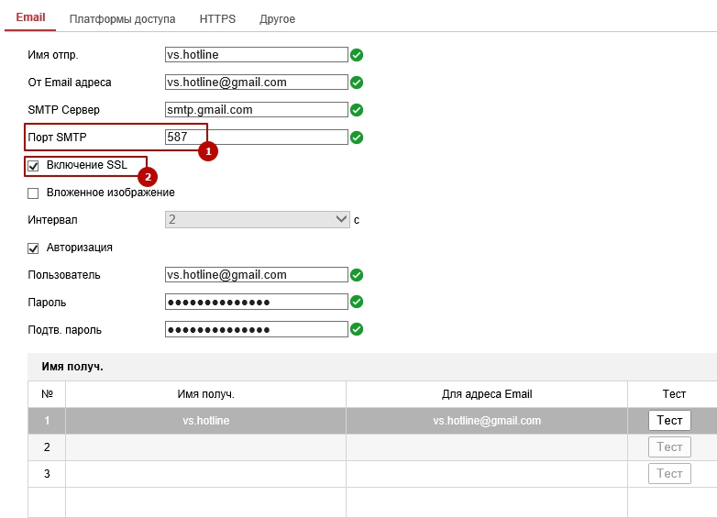717x518 pixels.
Task: Open the Интервал dropdown
Action: [257, 220]
